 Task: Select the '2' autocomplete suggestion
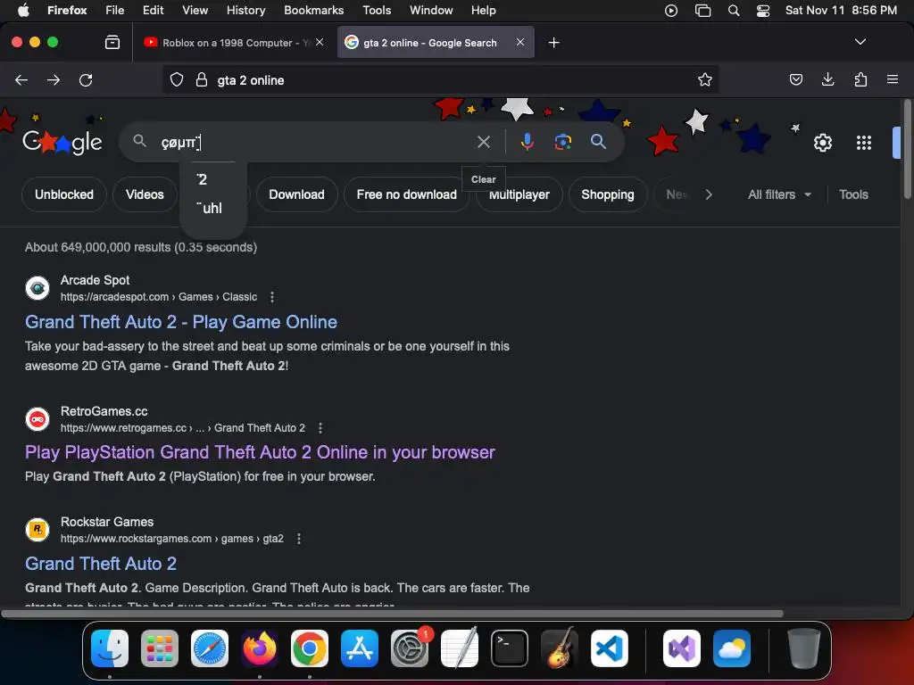(213, 179)
